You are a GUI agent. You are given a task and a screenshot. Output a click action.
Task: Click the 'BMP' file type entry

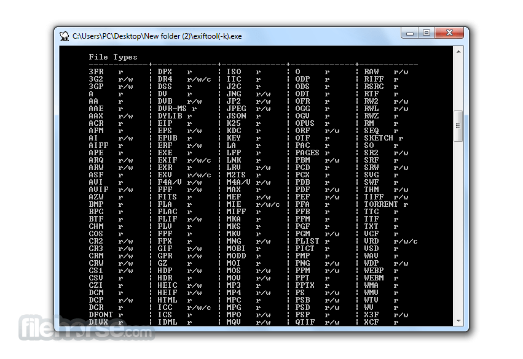[96, 204]
